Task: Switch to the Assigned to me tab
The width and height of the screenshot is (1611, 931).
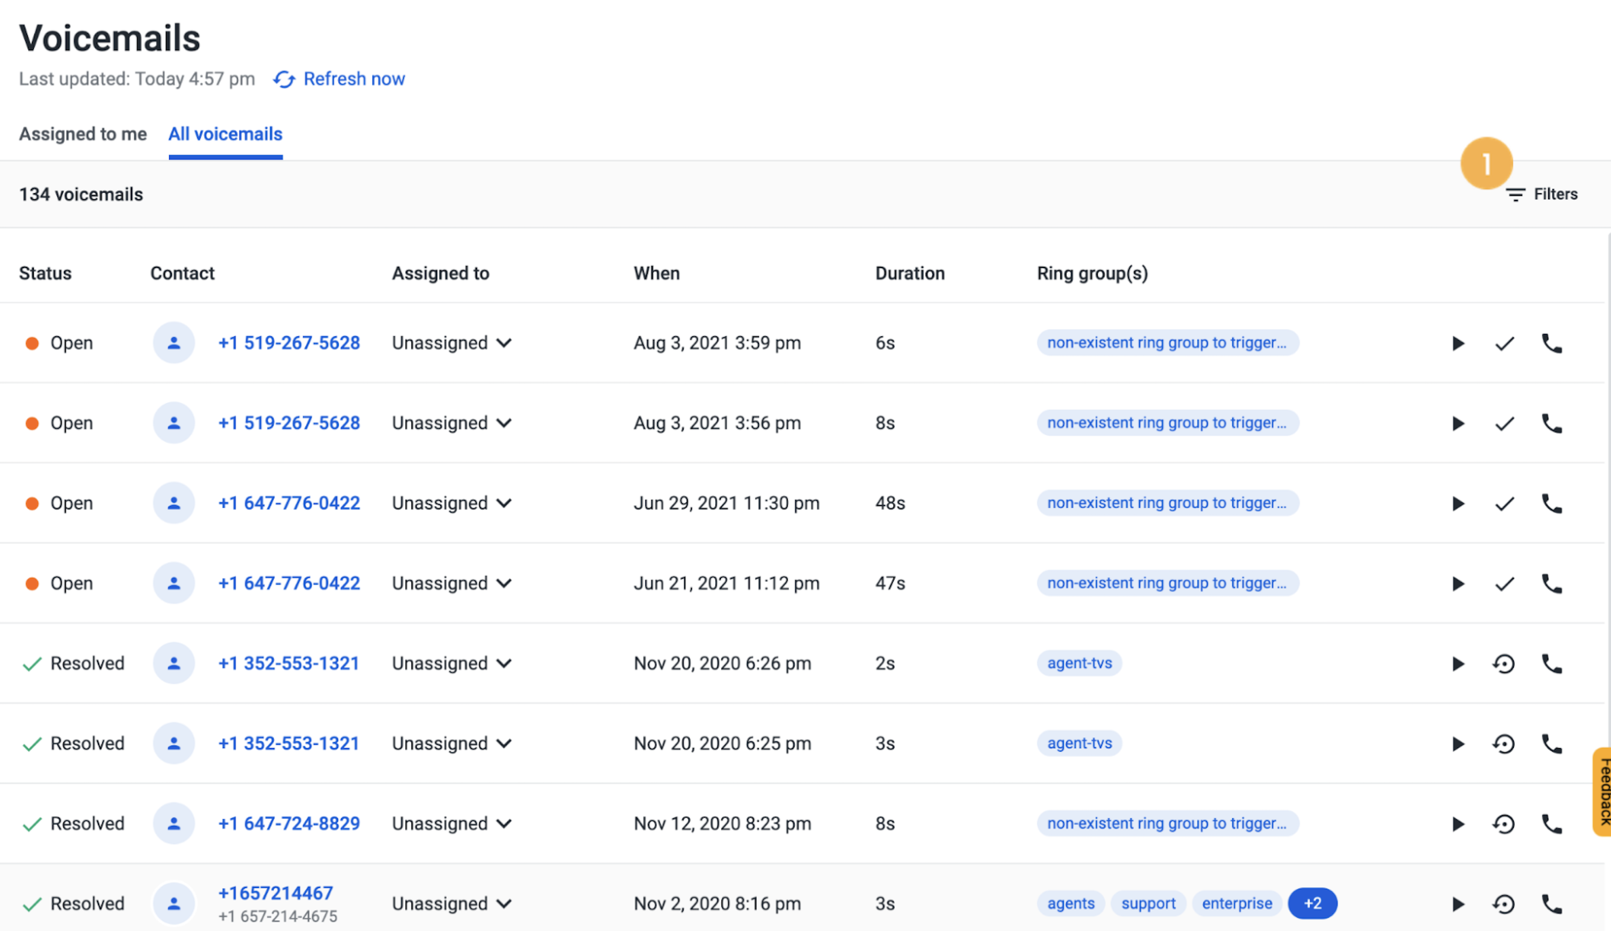Action: (83, 133)
